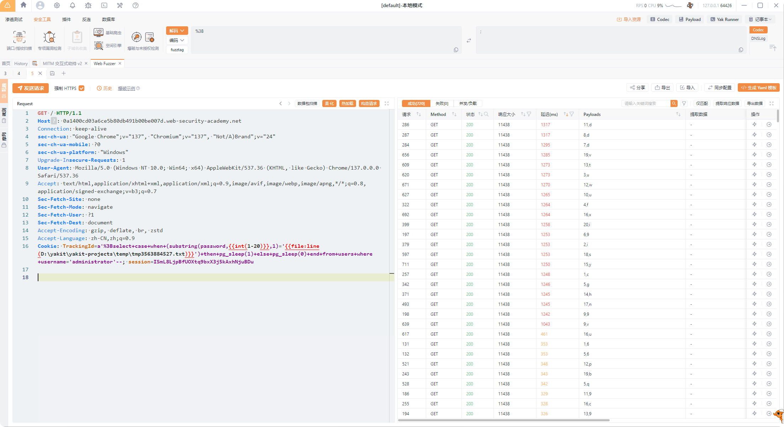
Task: Open the 插件 plugins menu
Action: tap(67, 19)
